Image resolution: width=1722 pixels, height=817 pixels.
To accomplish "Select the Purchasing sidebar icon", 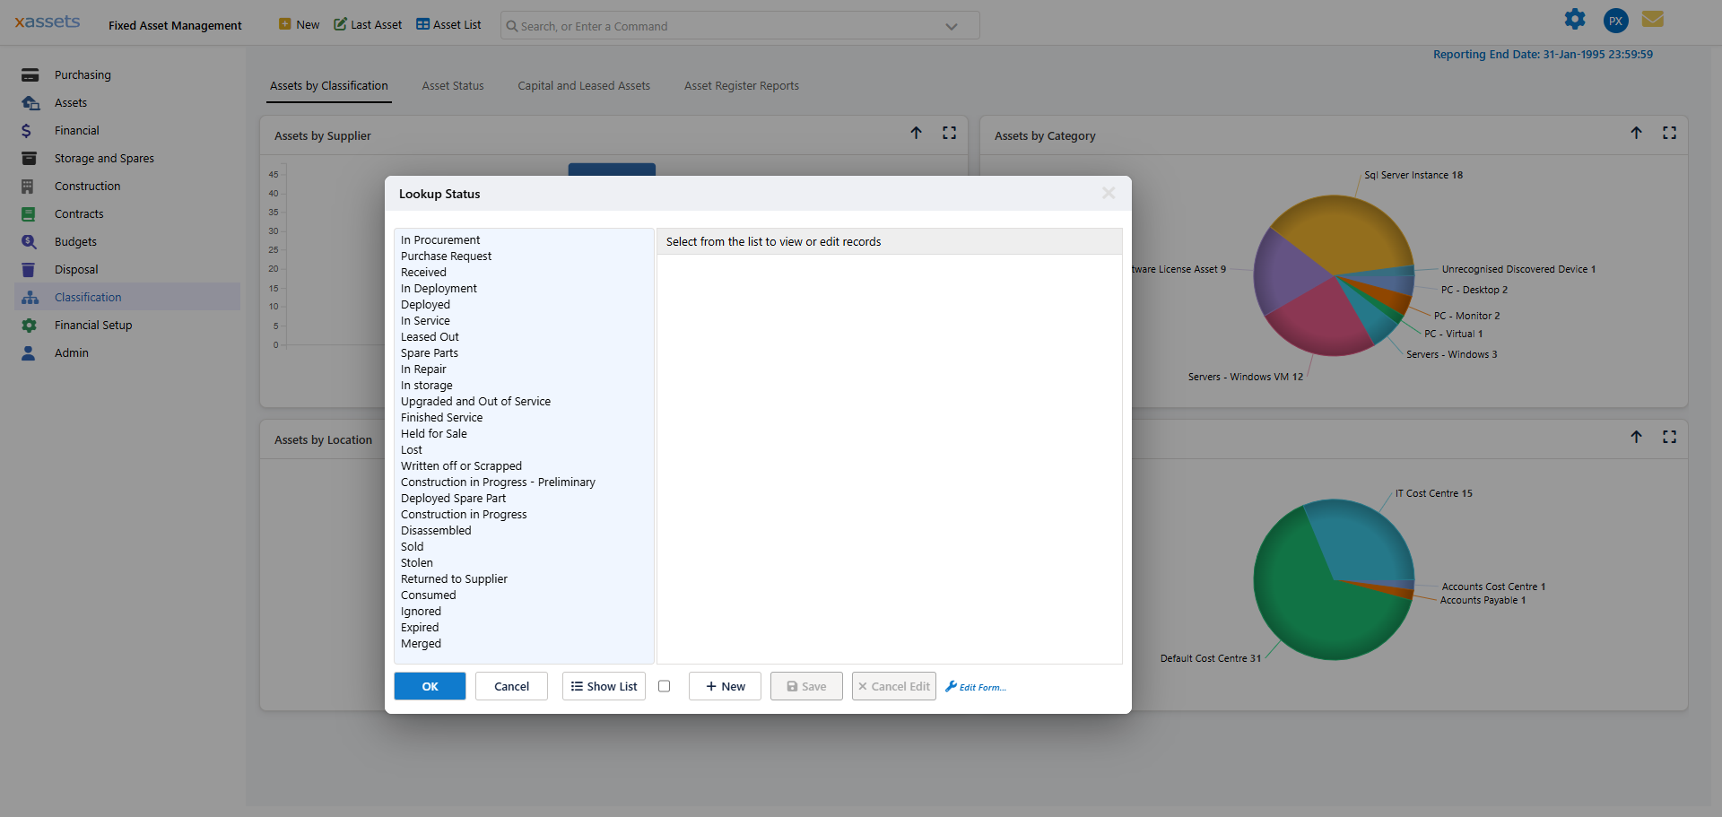I will (30, 74).
